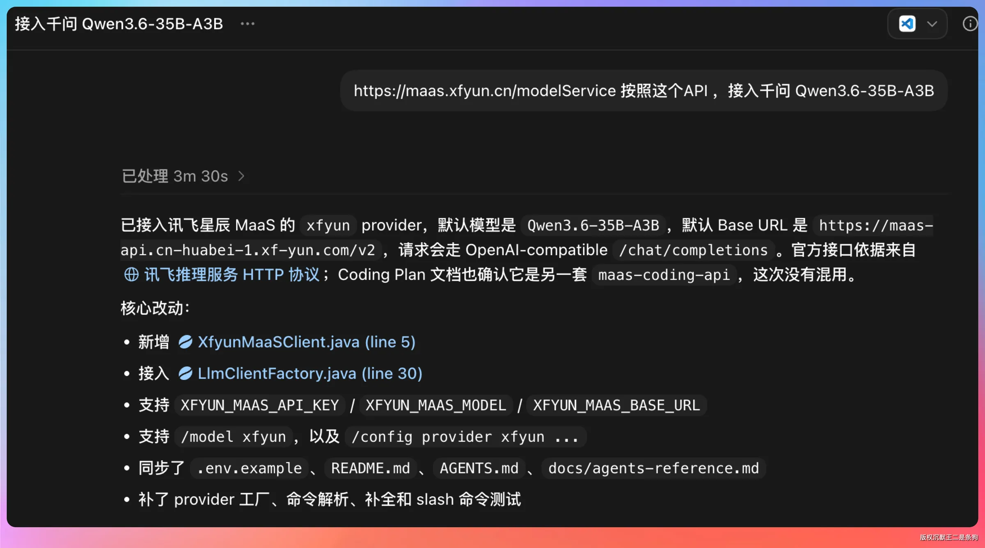Expand the "已处理 3m 30s" processing details
The width and height of the screenshot is (985, 548).
coord(183,176)
